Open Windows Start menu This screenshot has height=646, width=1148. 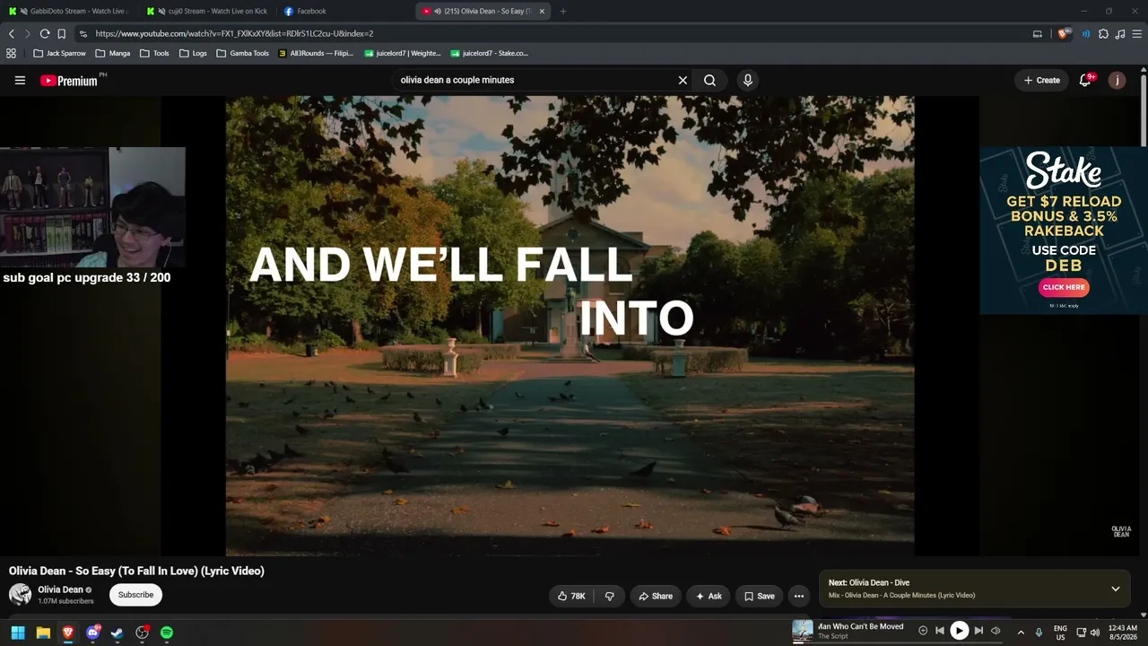18,633
